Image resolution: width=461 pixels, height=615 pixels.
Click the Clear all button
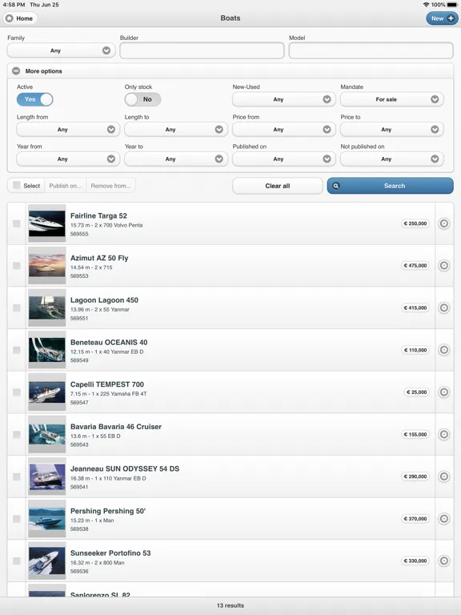(278, 186)
